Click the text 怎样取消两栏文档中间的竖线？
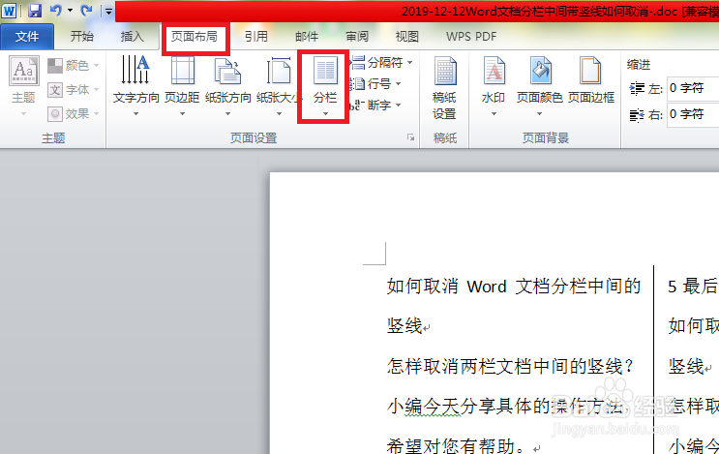Viewport: 719px width, 454px height. 510,367
